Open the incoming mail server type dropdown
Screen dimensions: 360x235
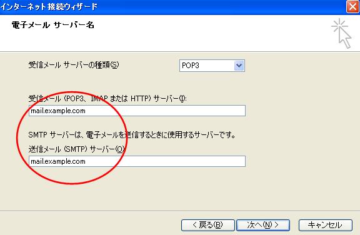(x=212, y=66)
